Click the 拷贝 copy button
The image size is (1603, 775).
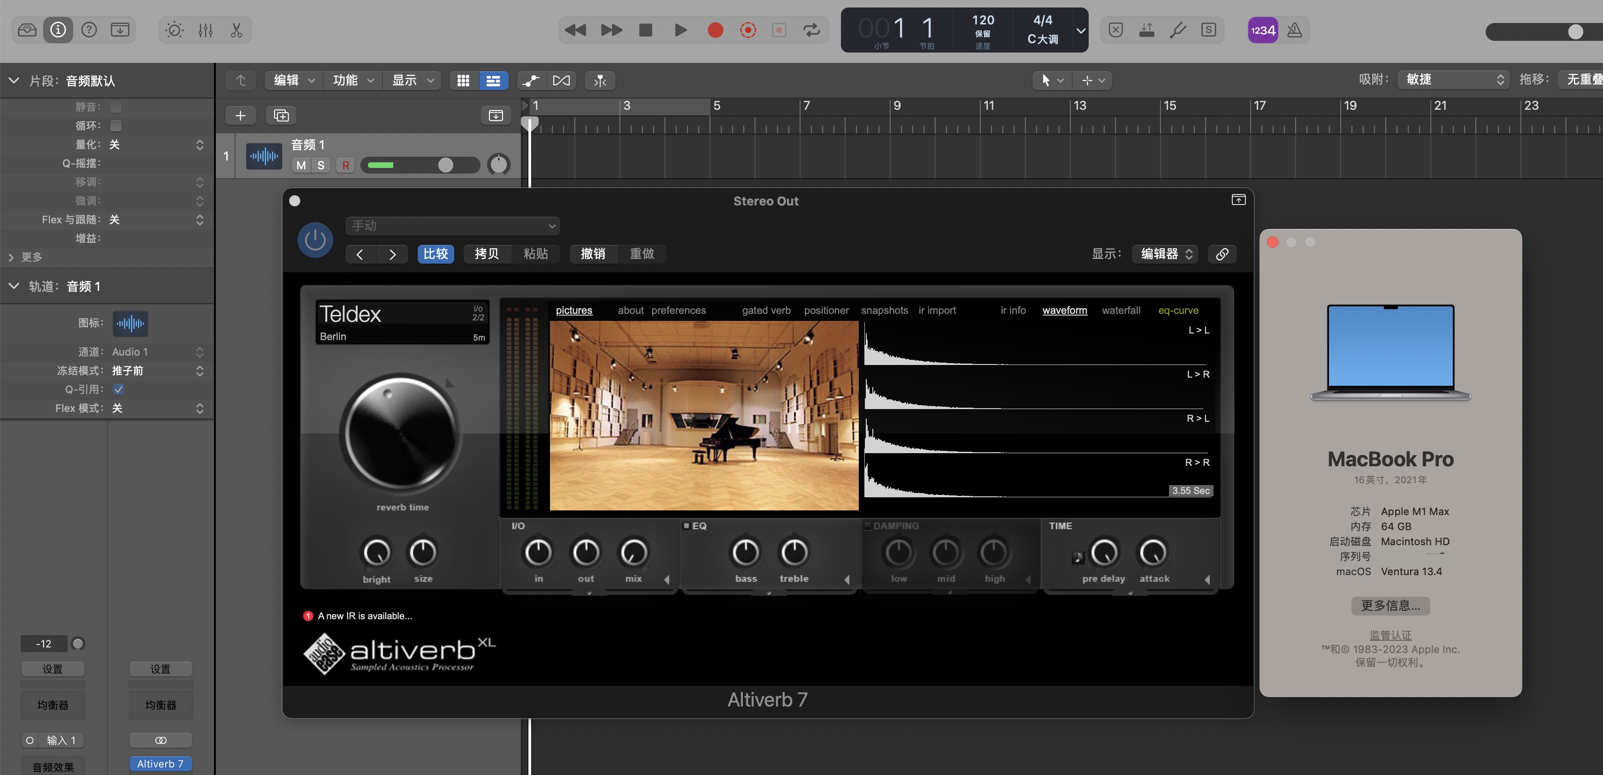pos(487,254)
